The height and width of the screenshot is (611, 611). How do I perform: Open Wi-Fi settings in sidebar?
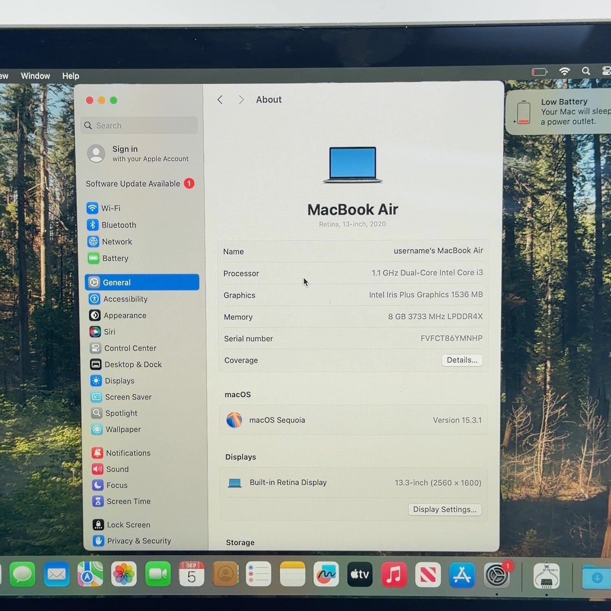click(x=103, y=208)
